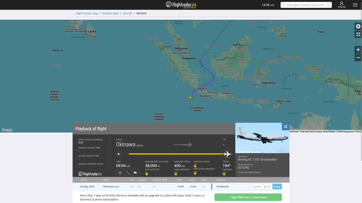Image resolution: width=362 pixels, height=203 pixels.
Task: Click the Okinawa origin heading
Action: 125,145
